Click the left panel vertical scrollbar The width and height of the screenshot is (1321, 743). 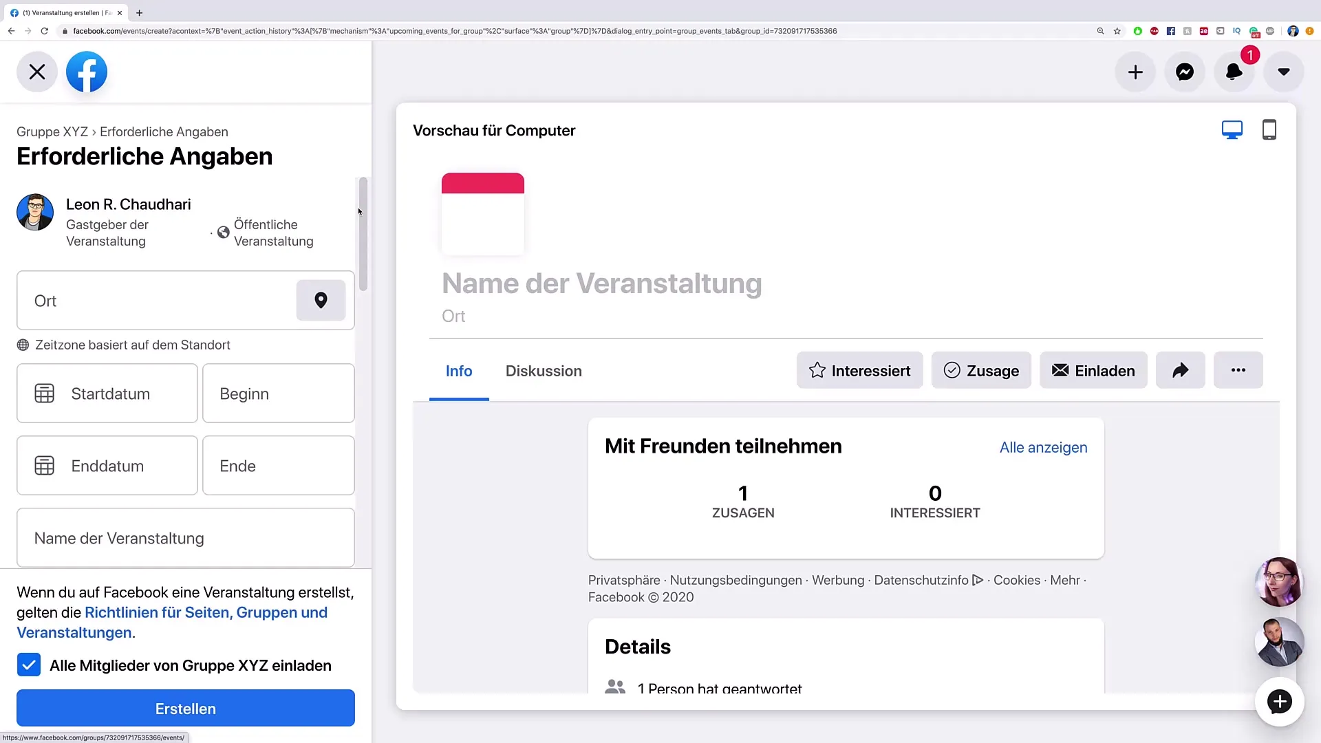pyautogui.click(x=363, y=234)
